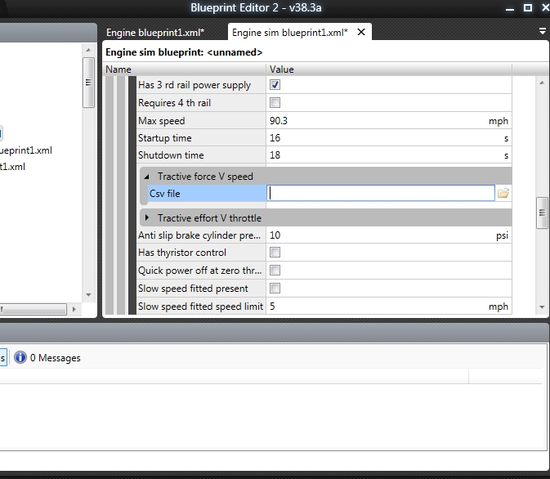Click the Name column header
Screen dimensions: 550x479
coord(185,69)
